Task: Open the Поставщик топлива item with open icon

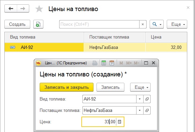Action: click(x=147, y=110)
